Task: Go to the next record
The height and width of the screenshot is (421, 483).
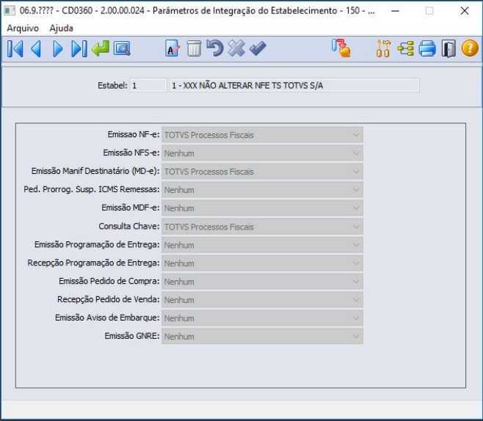Action: [57, 48]
